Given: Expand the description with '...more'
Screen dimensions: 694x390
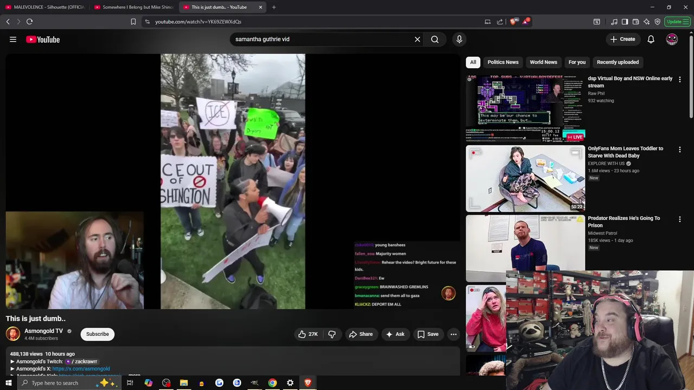Looking at the screenshot, I should click(x=134, y=375).
